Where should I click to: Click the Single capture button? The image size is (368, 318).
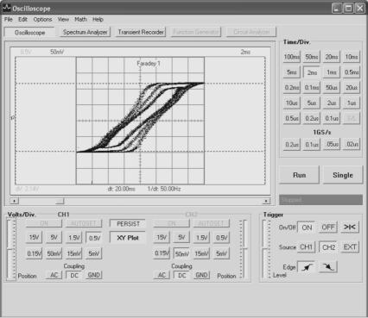(x=343, y=175)
